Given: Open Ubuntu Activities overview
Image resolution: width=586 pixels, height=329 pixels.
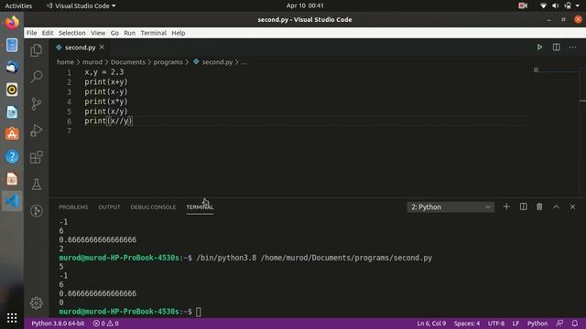Looking at the screenshot, I should (x=18, y=5).
